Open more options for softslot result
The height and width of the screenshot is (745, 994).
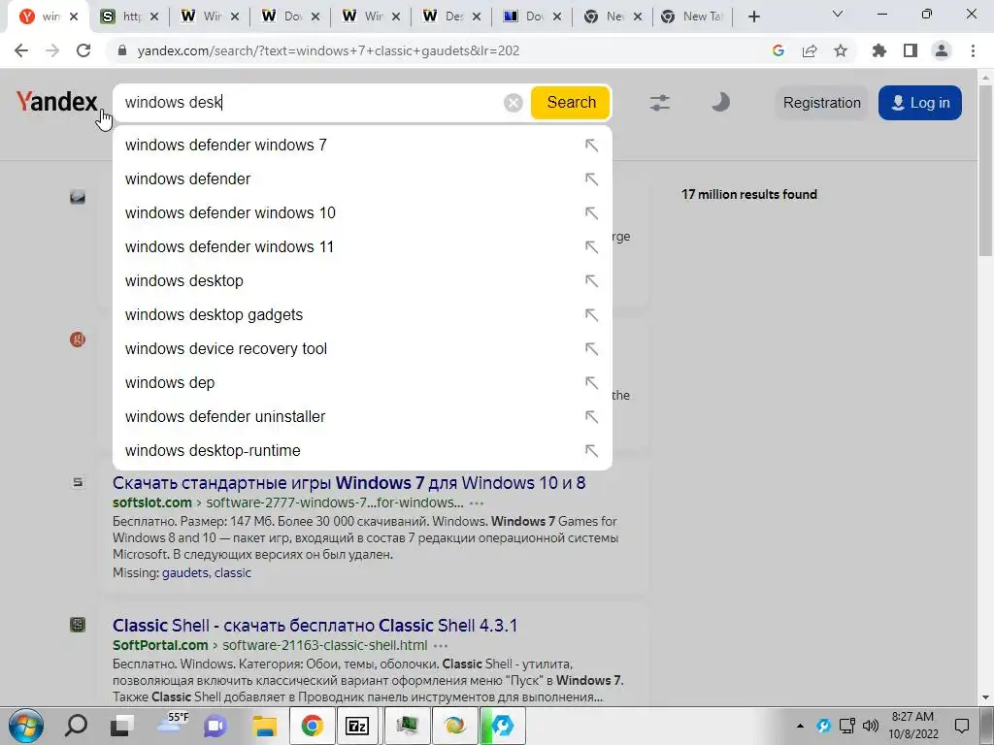click(x=477, y=503)
